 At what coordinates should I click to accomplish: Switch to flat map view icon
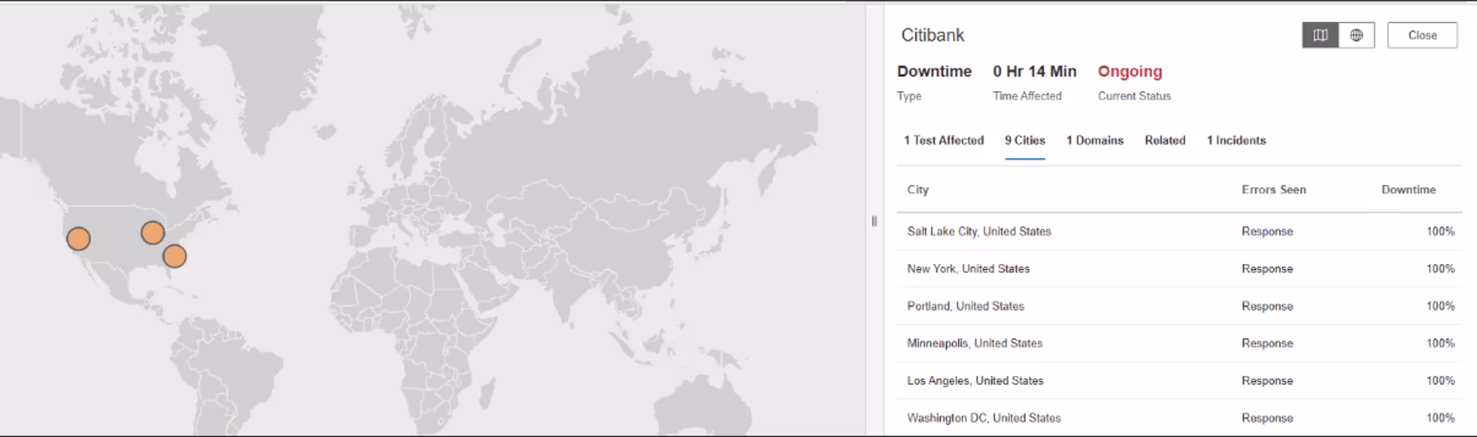[x=1320, y=35]
